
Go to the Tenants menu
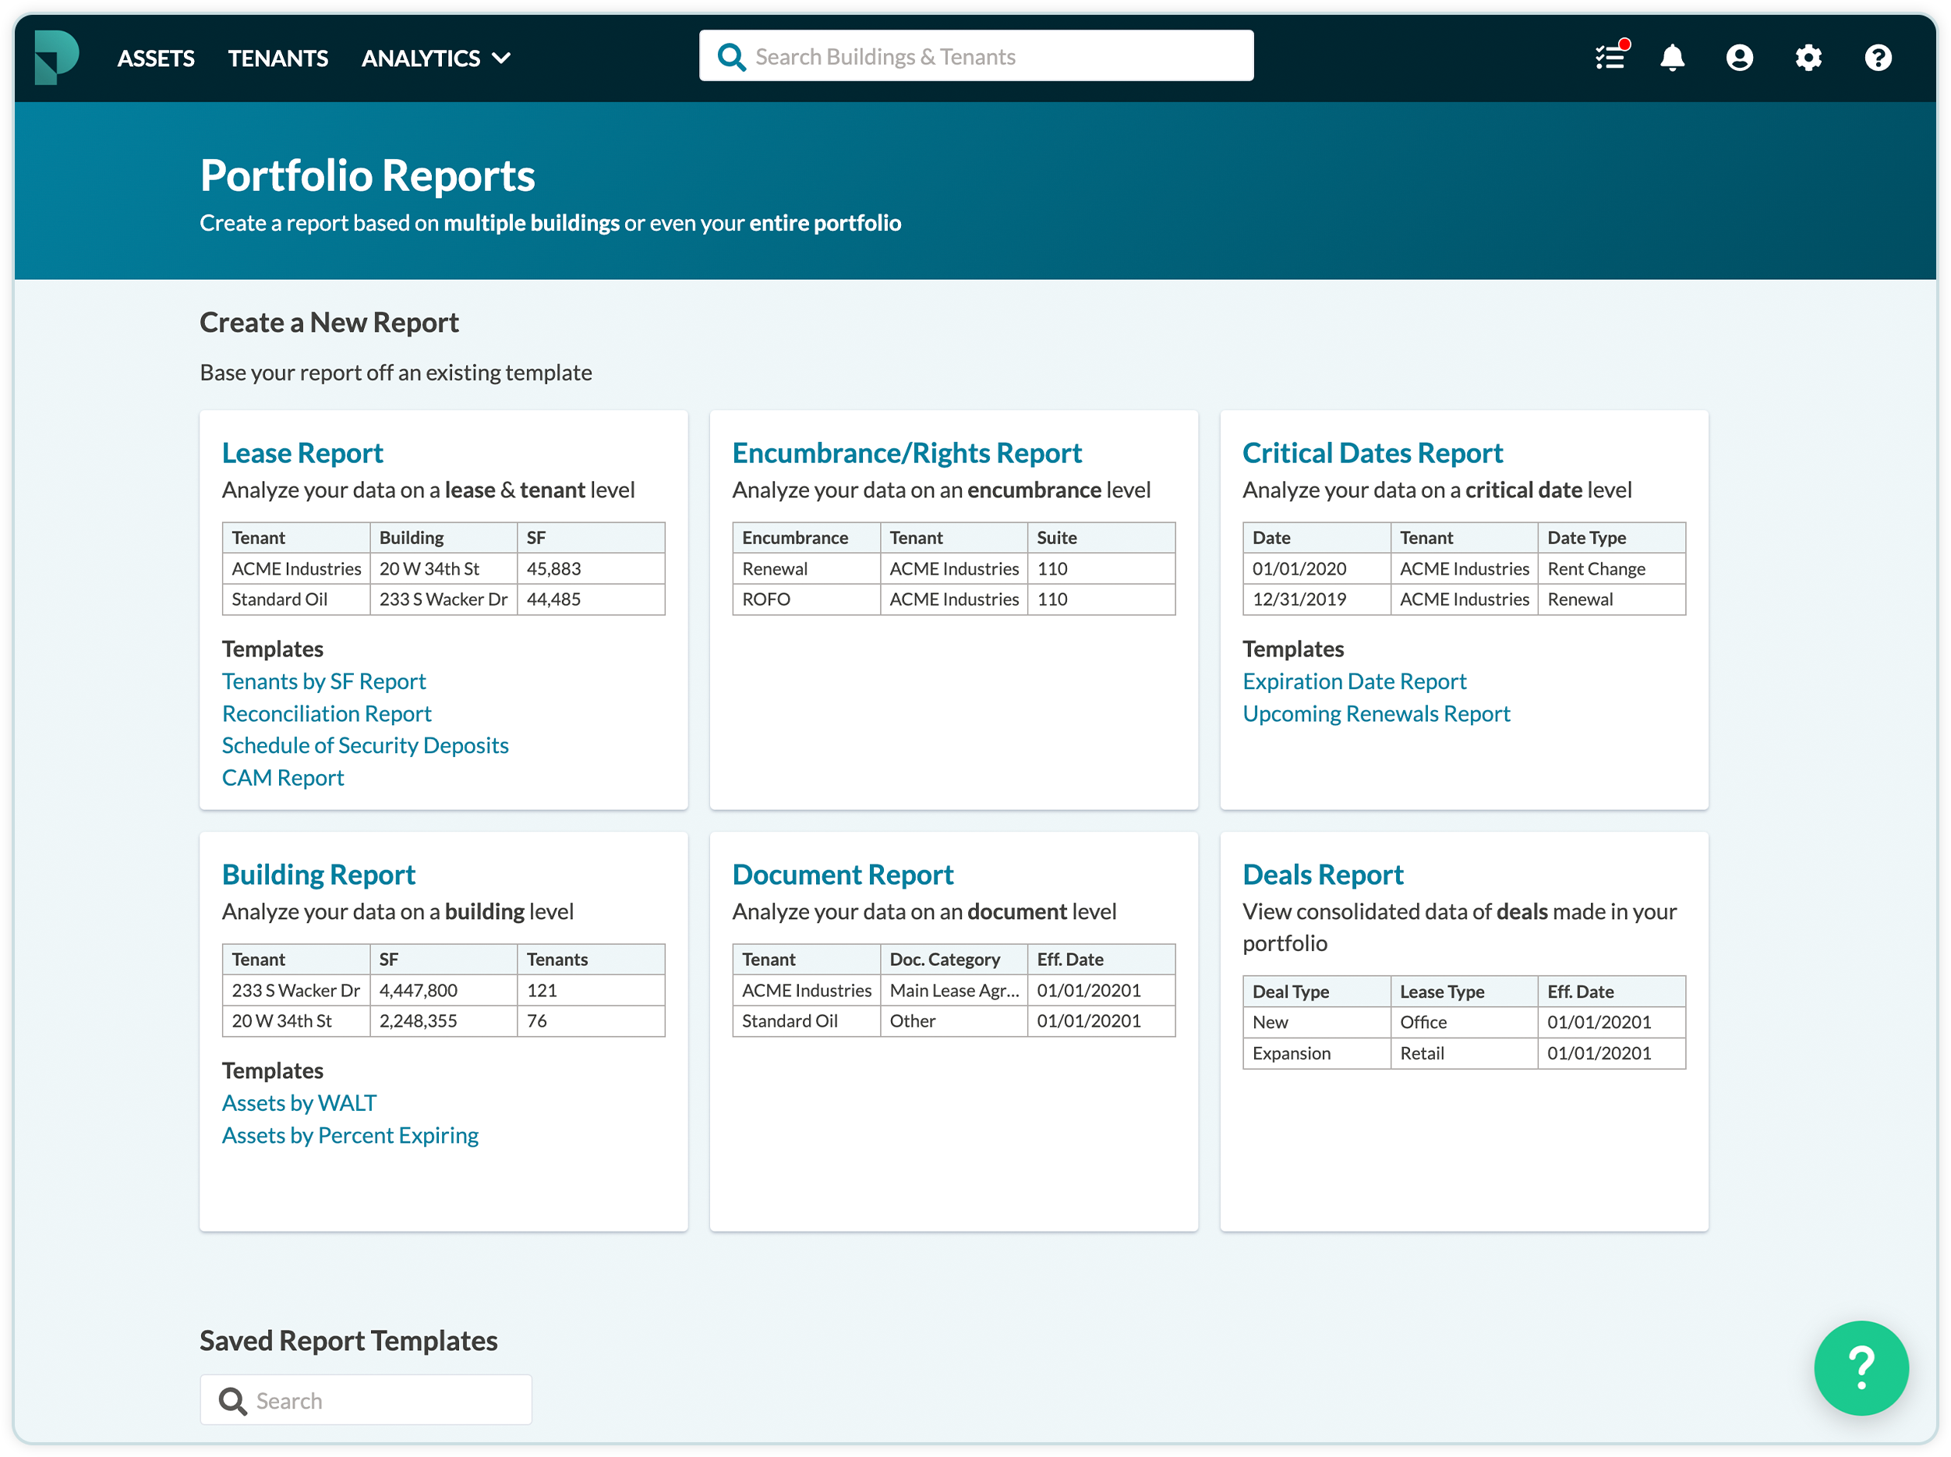(277, 58)
